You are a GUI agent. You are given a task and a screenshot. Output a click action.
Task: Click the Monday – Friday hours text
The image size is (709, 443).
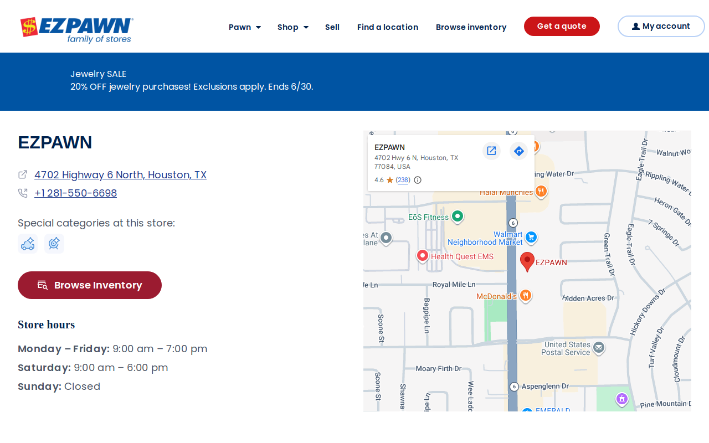pos(112,349)
